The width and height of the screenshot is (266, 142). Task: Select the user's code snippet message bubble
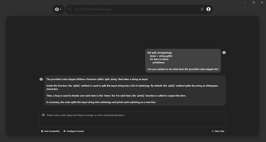coord(183,61)
